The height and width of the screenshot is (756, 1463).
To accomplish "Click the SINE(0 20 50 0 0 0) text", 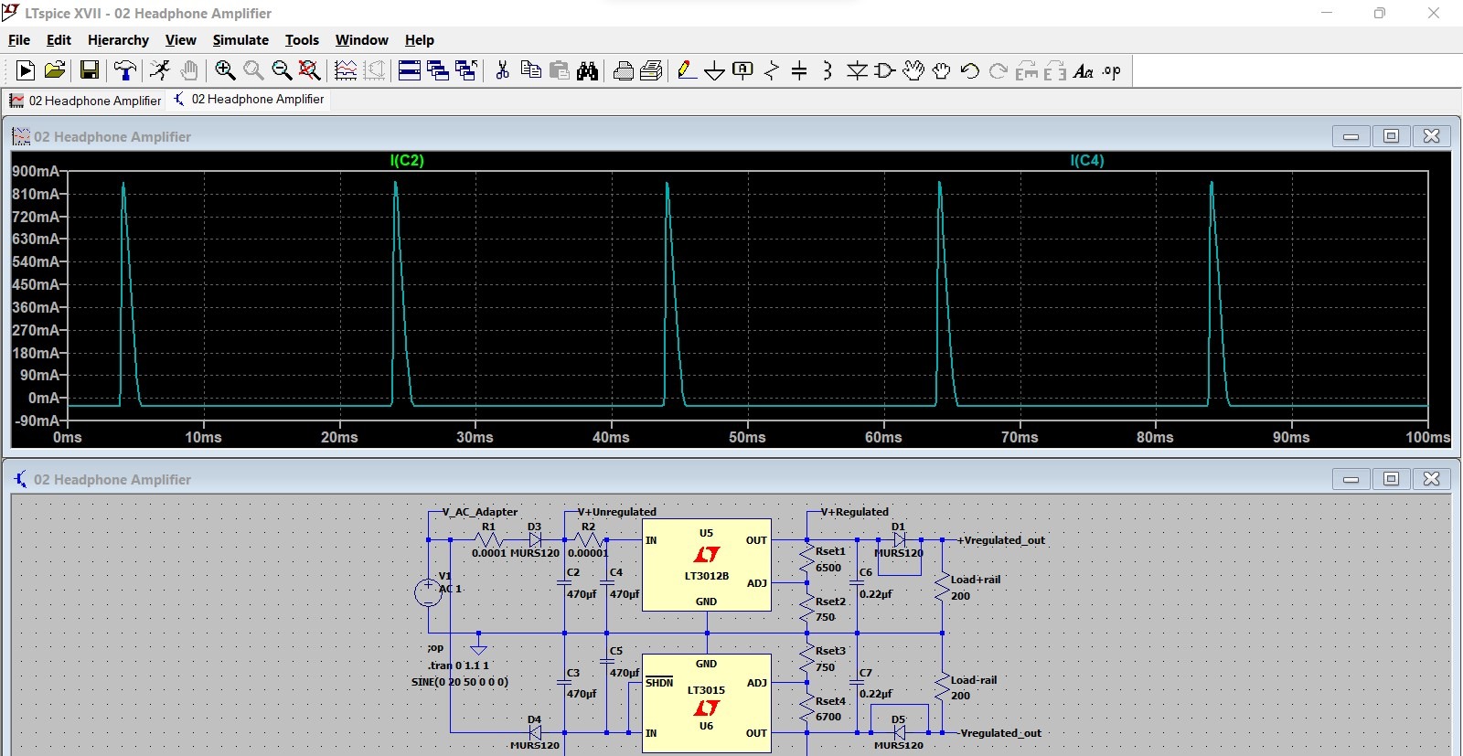I will (460, 682).
